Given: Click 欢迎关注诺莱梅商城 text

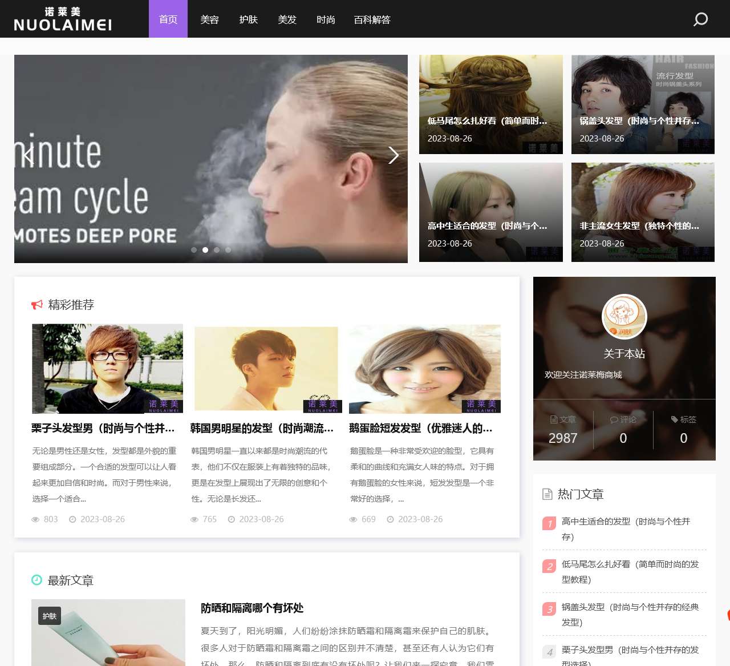Looking at the screenshot, I should (583, 375).
